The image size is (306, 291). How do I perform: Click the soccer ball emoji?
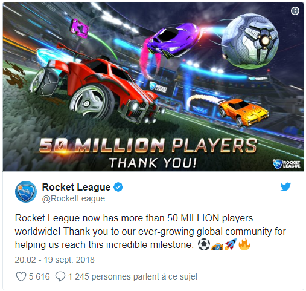(x=204, y=244)
